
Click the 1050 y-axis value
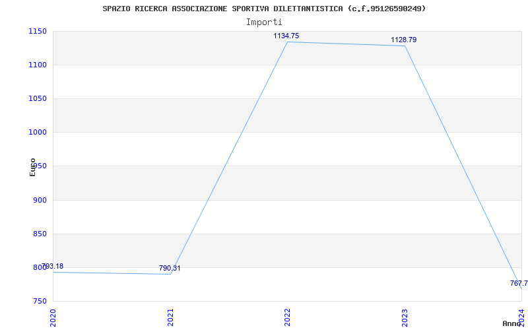38,98
